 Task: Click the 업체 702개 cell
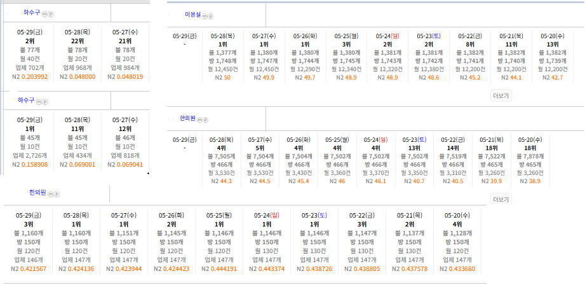pos(30,68)
